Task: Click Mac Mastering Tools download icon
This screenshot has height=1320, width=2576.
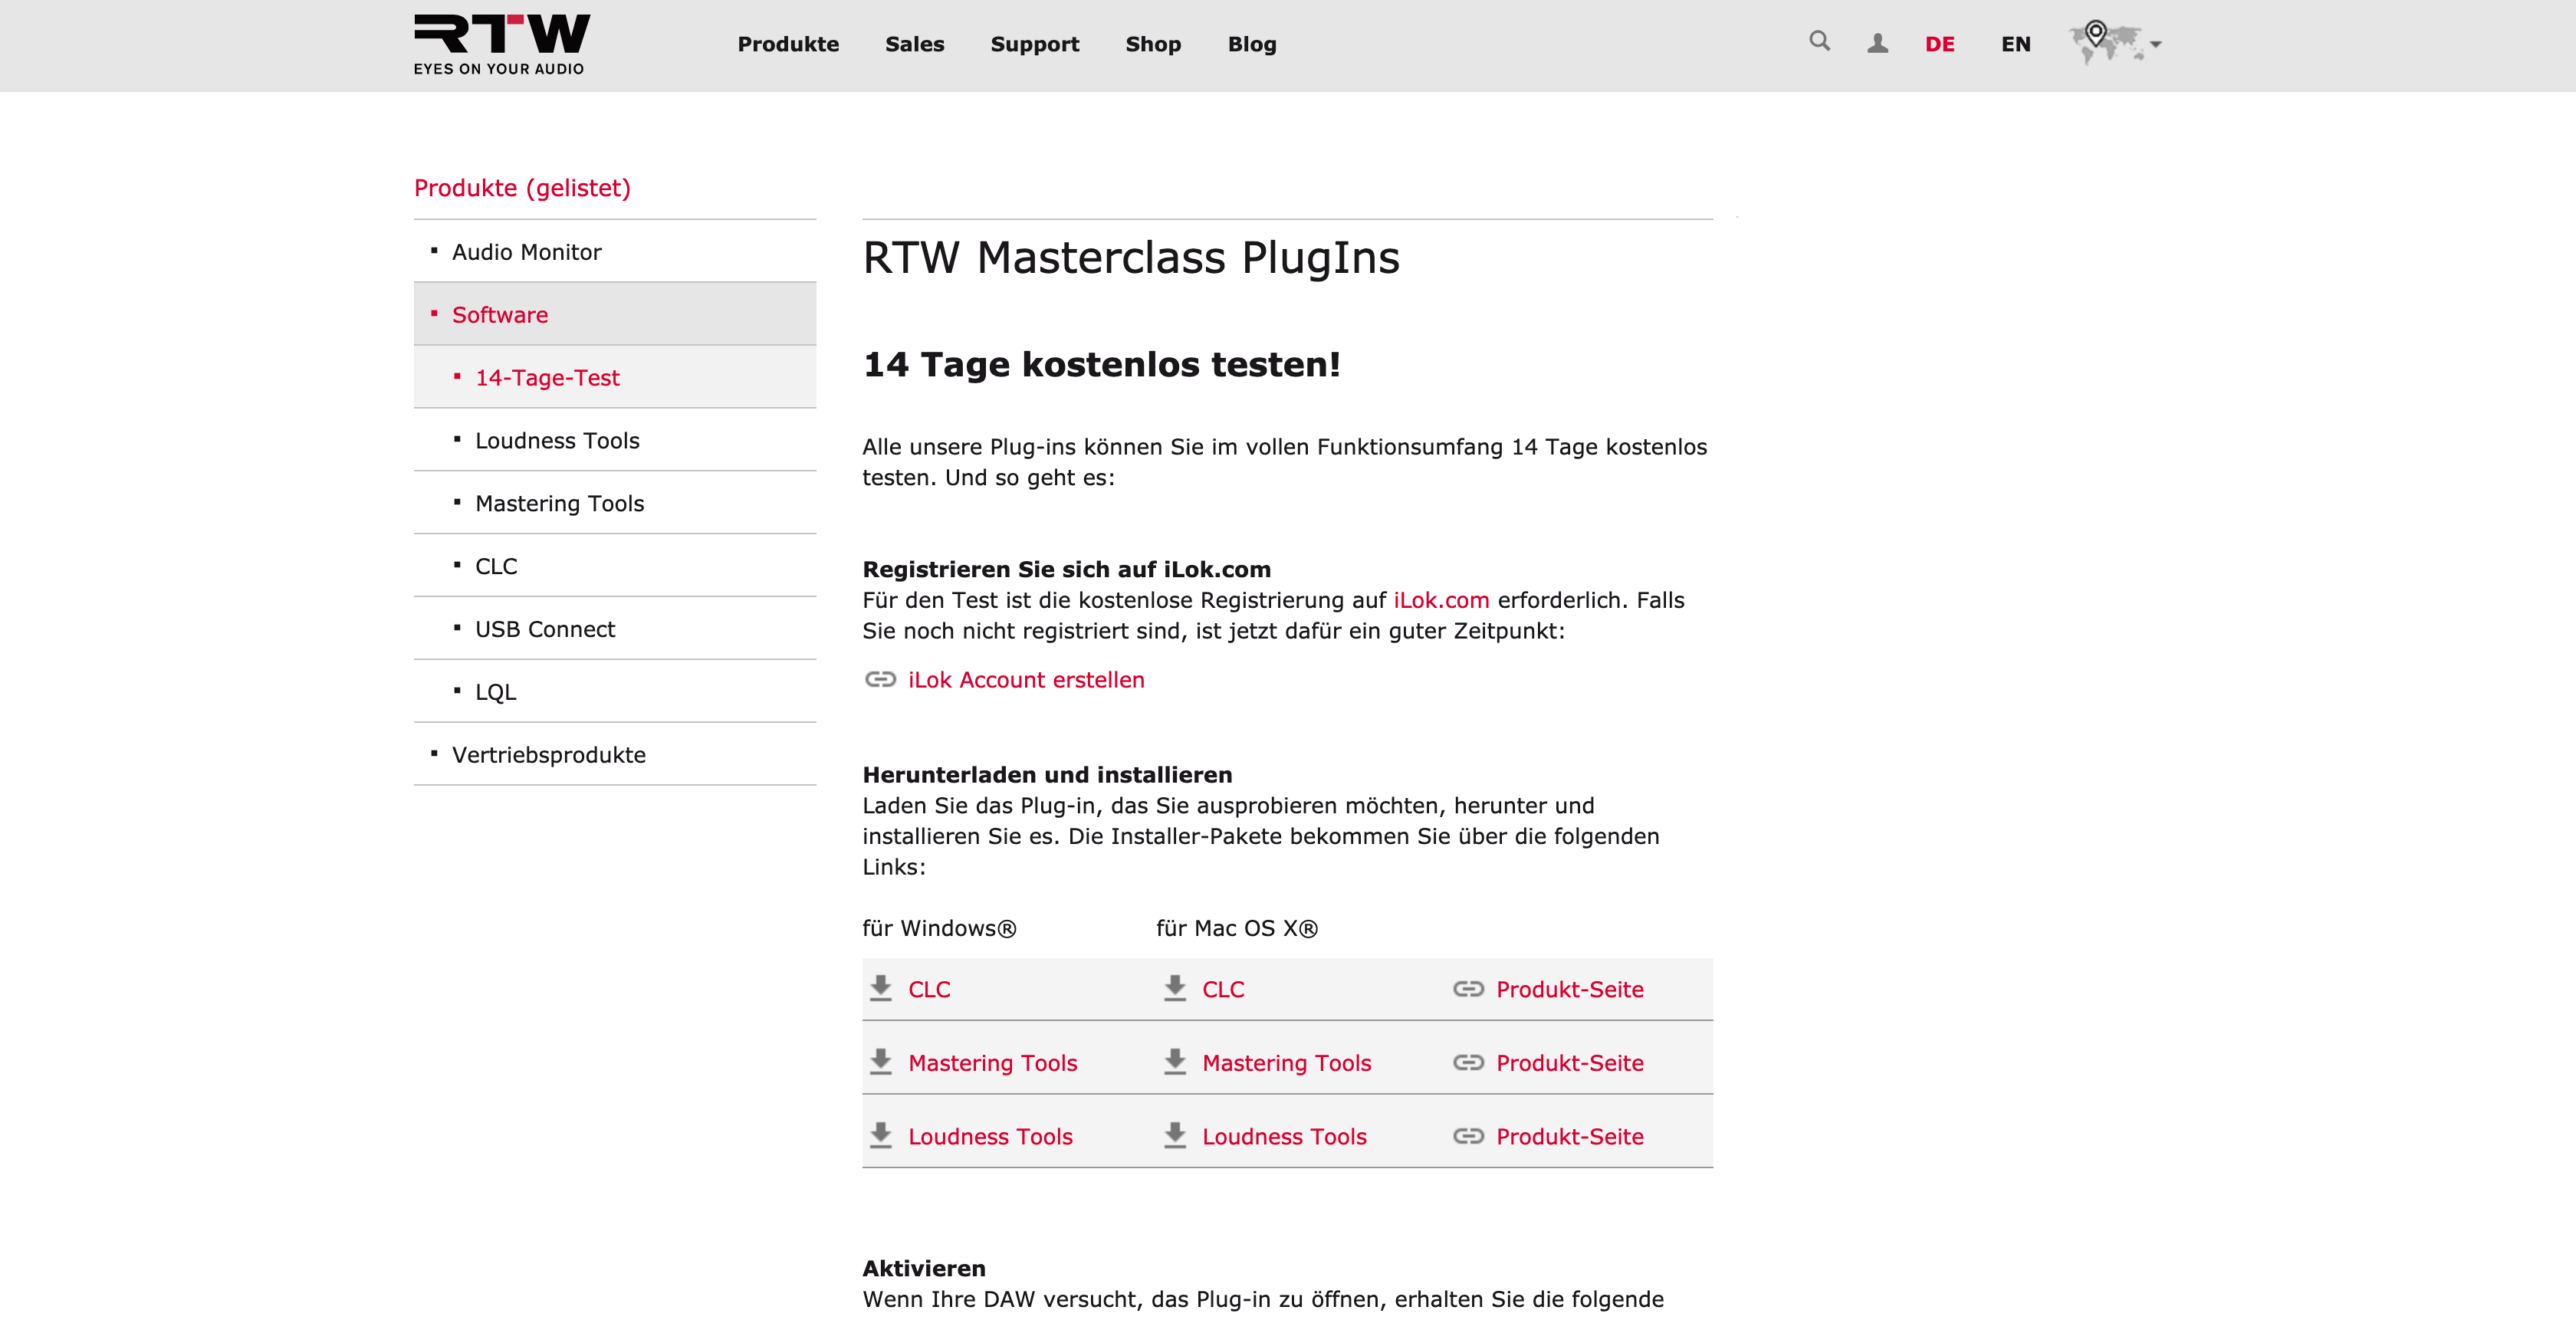Action: 1174,1062
